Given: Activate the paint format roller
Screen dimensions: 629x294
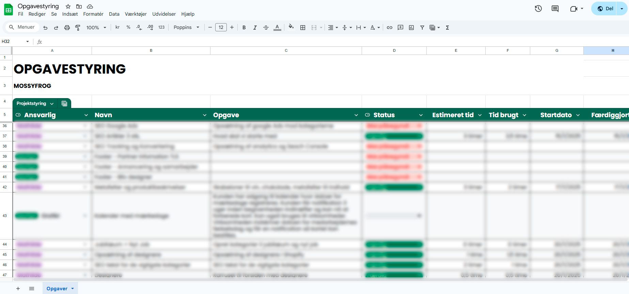Looking at the screenshot, I should click(78, 28).
